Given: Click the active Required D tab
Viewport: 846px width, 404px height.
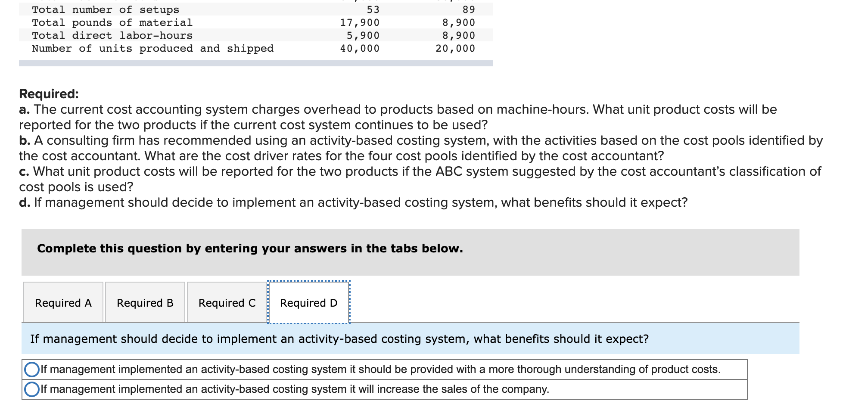Looking at the screenshot, I should coord(308,303).
